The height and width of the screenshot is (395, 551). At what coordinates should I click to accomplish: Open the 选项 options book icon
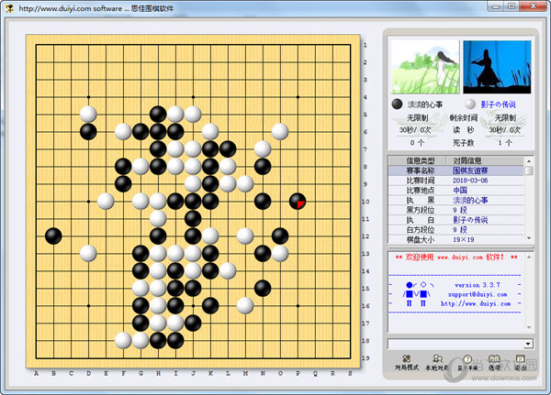[494, 362]
